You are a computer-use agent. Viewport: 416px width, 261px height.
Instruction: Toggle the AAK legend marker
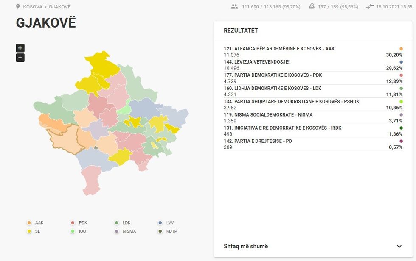[29, 222]
